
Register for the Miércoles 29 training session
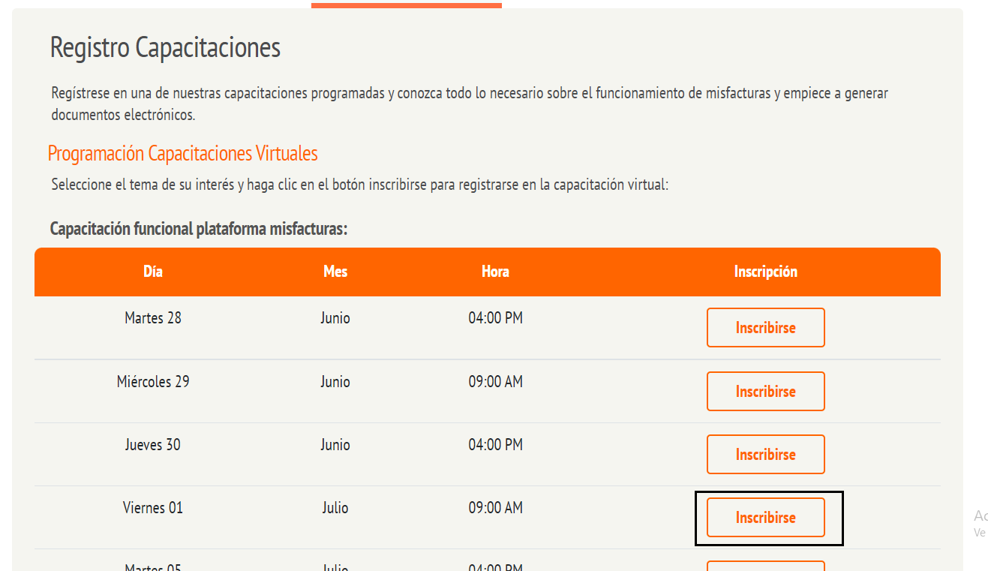point(765,392)
